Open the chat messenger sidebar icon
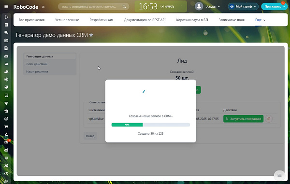 point(6,33)
